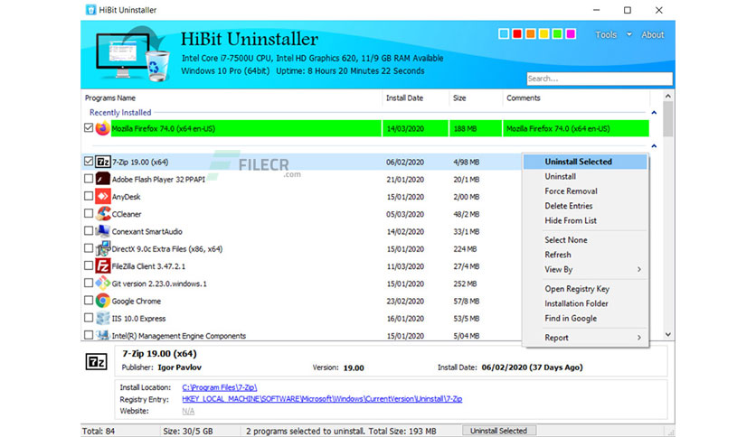This screenshot has width=756, height=437.
Task: Tick the DirectX 9.0c Extra Files checkbox
Action: (x=89, y=248)
